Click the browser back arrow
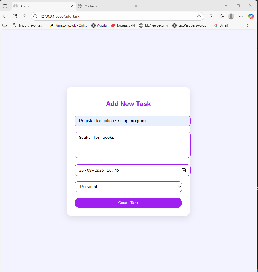The height and width of the screenshot is (272, 258). click(5, 16)
